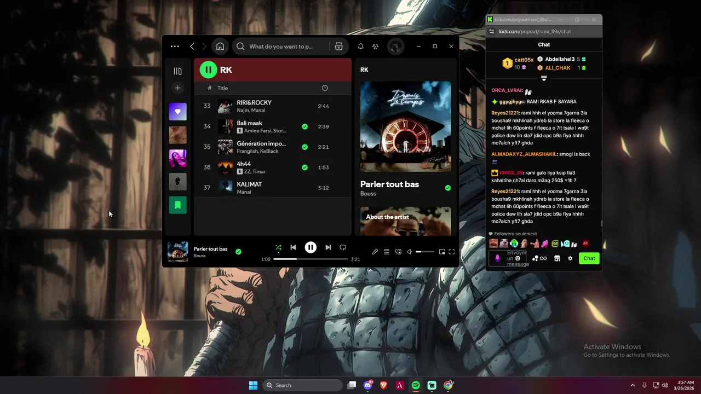701x394 pixels.
Task: Open Spotify notifications bell
Action: click(360, 47)
